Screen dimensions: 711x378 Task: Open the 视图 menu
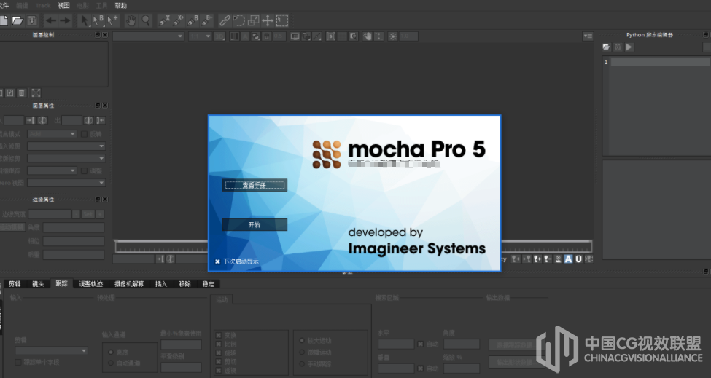tap(63, 5)
